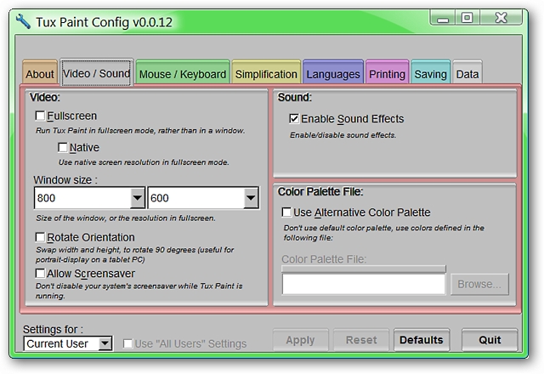
Task: Click the 800 width value field
Action: (x=82, y=198)
